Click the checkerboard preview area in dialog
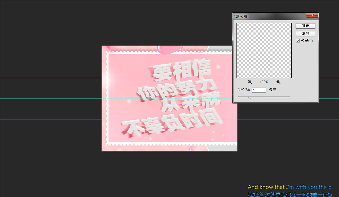The image size is (339, 197). pos(264,50)
